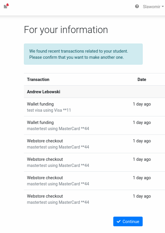This screenshot has height=233, width=165.
Task: Click the recent transactions info alert
Action: (x=83, y=54)
